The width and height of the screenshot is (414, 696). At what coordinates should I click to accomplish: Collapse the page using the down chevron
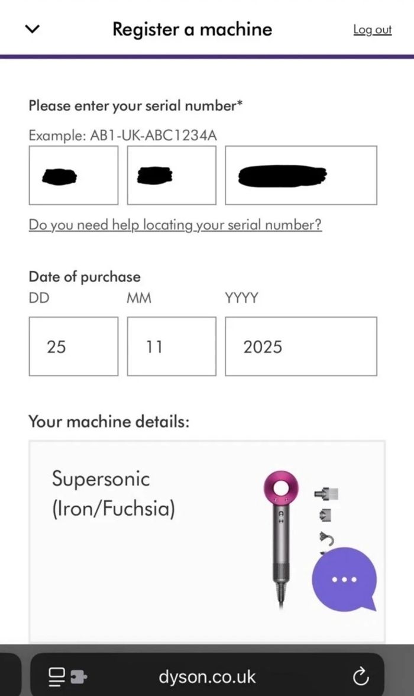tap(33, 28)
